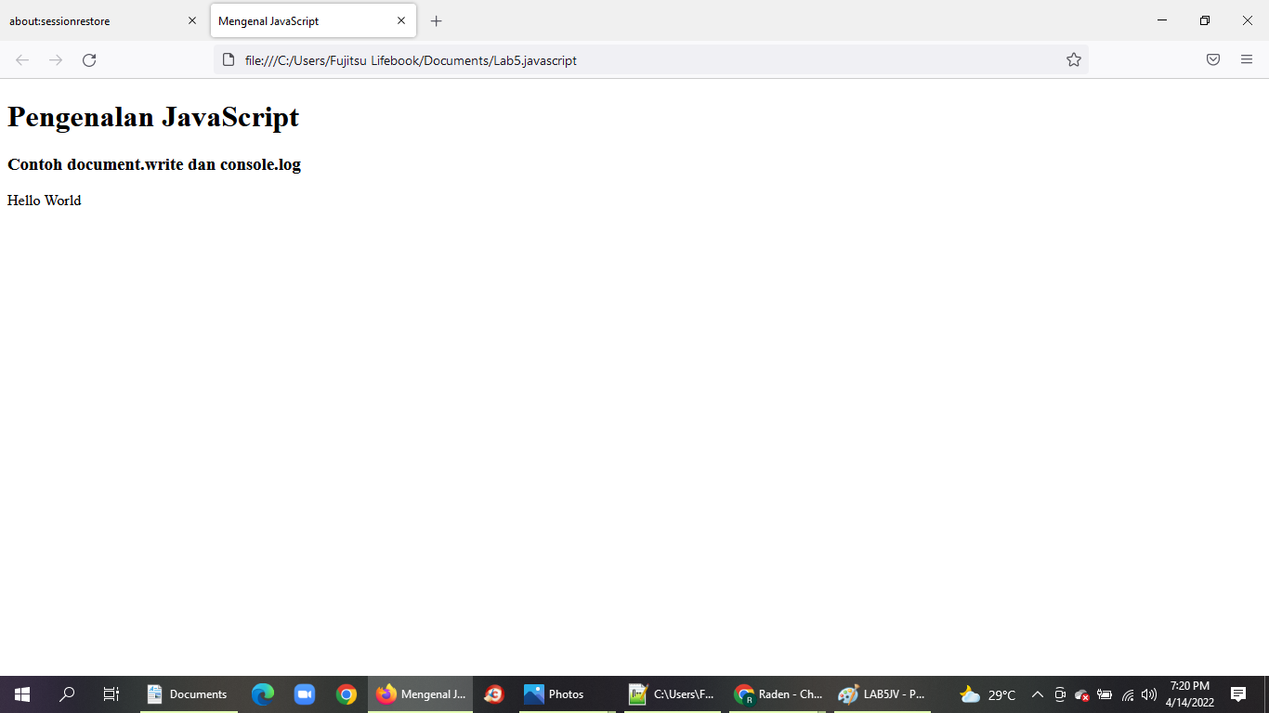Close the about:sessionrestore tab
Screen dimensions: 1269x713
pyautogui.click(x=192, y=20)
